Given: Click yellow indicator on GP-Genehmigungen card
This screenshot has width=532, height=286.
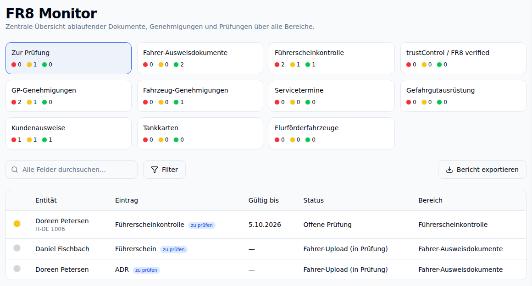Looking at the screenshot, I should point(29,102).
